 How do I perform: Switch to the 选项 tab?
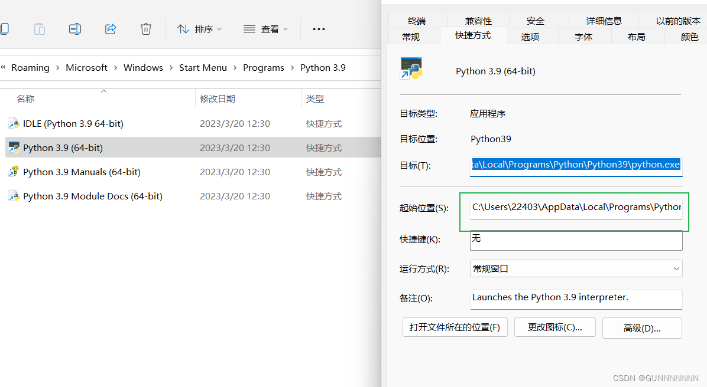point(530,37)
